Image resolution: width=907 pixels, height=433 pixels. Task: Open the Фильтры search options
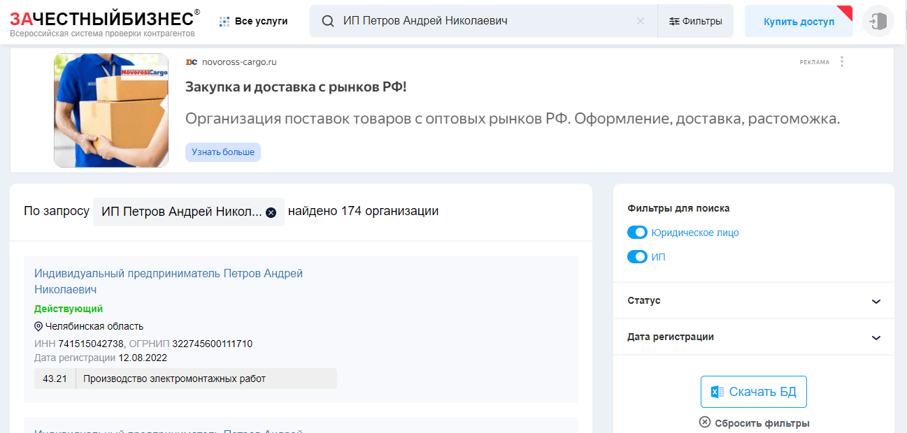pos(695,21)
